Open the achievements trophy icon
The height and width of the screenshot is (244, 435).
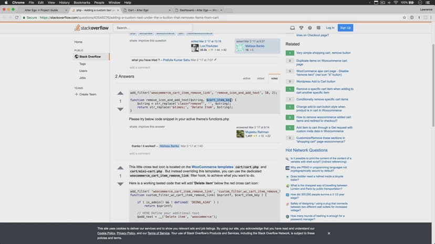pos(301,28)
